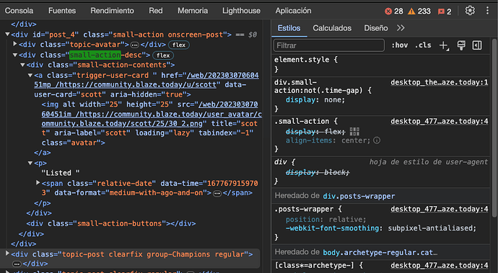Expand the topic-avatar div node

coord(14,44)
